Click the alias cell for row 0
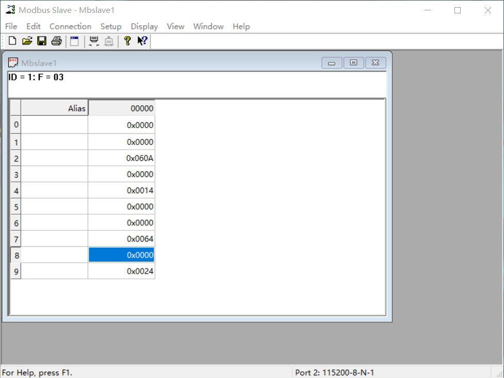The image size is (504, 378). pos(54,125)
